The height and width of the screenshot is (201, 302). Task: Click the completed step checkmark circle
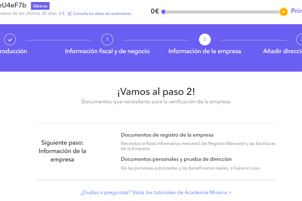[10, 39]
